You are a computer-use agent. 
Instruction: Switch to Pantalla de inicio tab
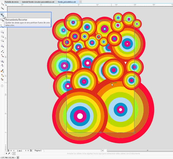12,2
